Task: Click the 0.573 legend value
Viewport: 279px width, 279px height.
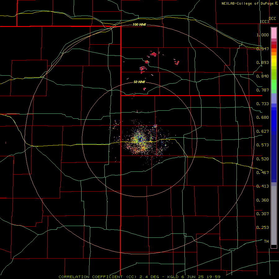Action: click(263, 145)
